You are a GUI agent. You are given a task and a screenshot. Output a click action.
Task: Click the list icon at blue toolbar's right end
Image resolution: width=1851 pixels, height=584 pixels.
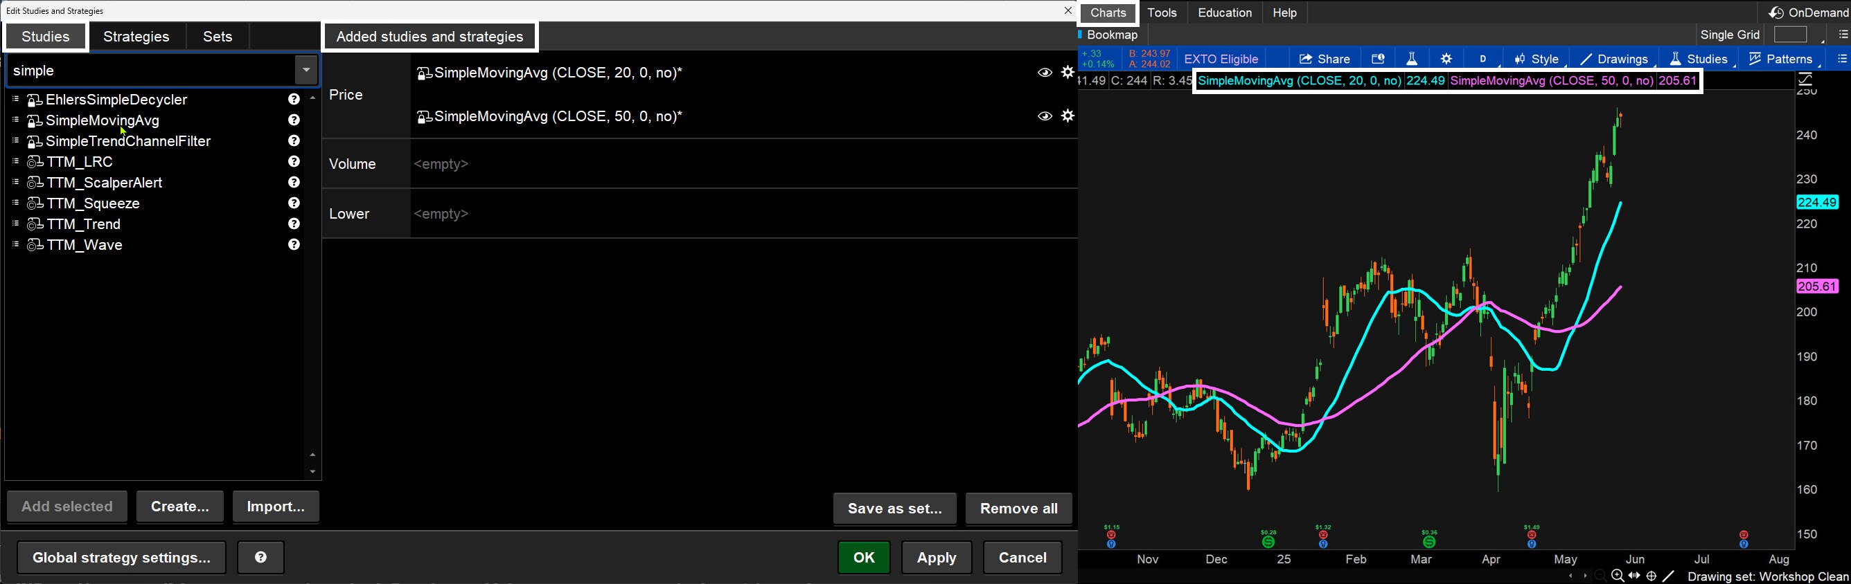click(1842, 59)
